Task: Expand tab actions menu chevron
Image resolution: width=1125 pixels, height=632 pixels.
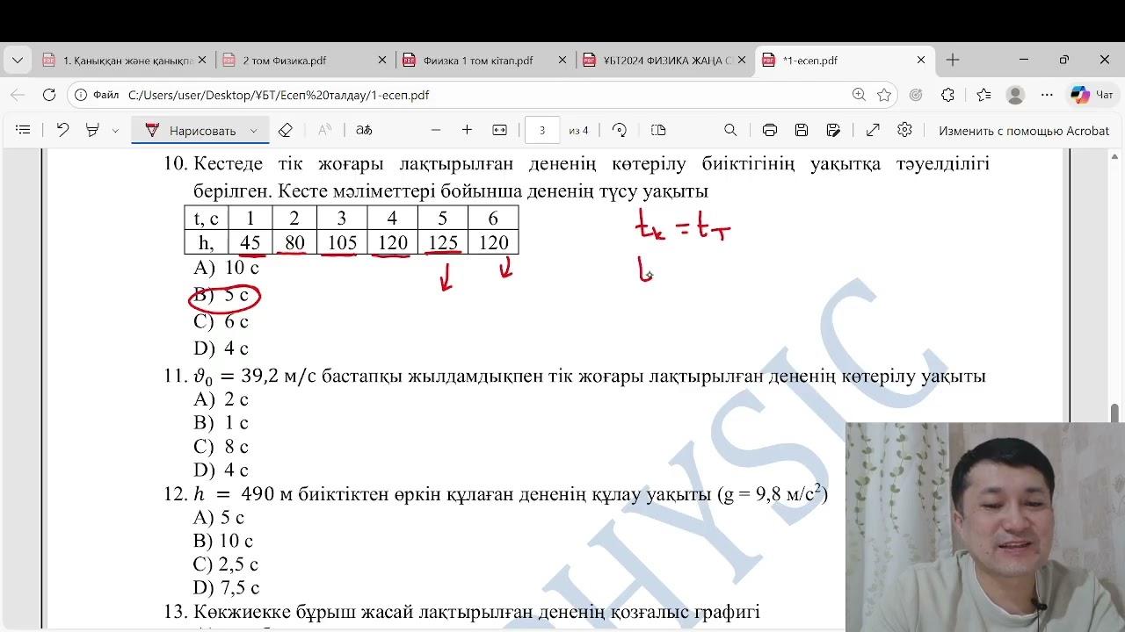Action: 18,61
